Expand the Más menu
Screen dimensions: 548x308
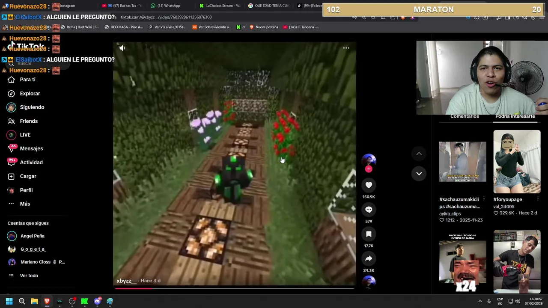(25, 204)
